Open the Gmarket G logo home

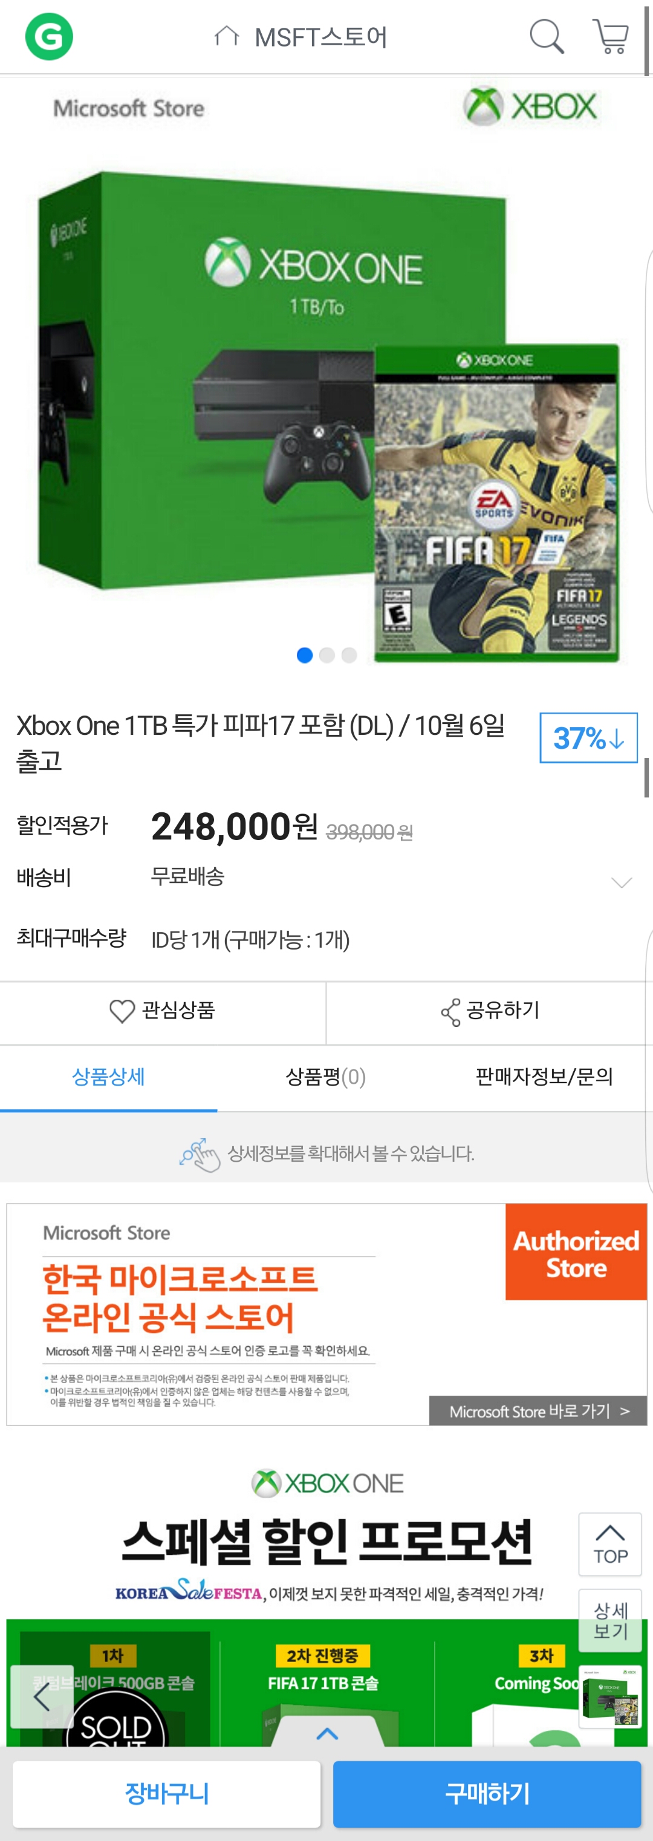[48, 36]
